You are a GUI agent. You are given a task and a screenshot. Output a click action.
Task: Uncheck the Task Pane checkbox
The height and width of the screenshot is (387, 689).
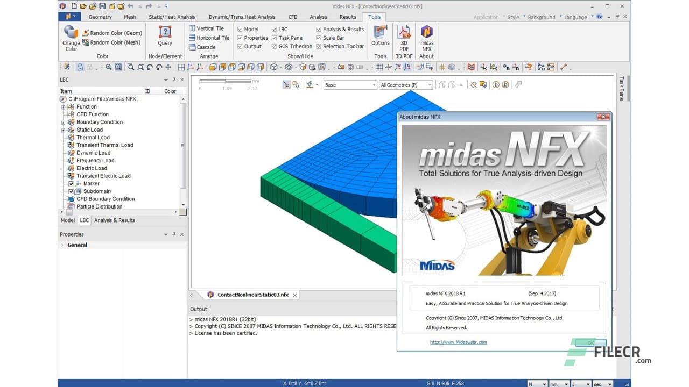(x=275, y=38)
